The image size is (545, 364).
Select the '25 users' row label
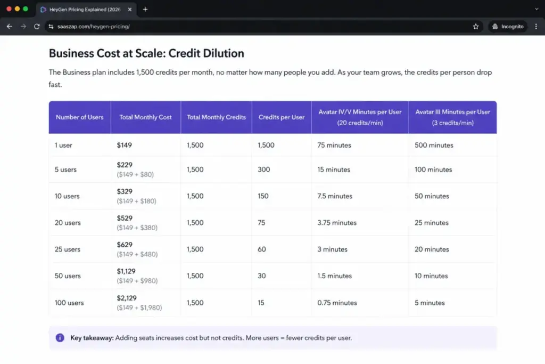(68, 249)
